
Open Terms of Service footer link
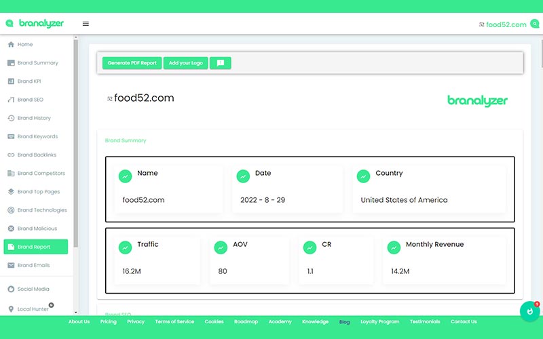click(174, 321)
